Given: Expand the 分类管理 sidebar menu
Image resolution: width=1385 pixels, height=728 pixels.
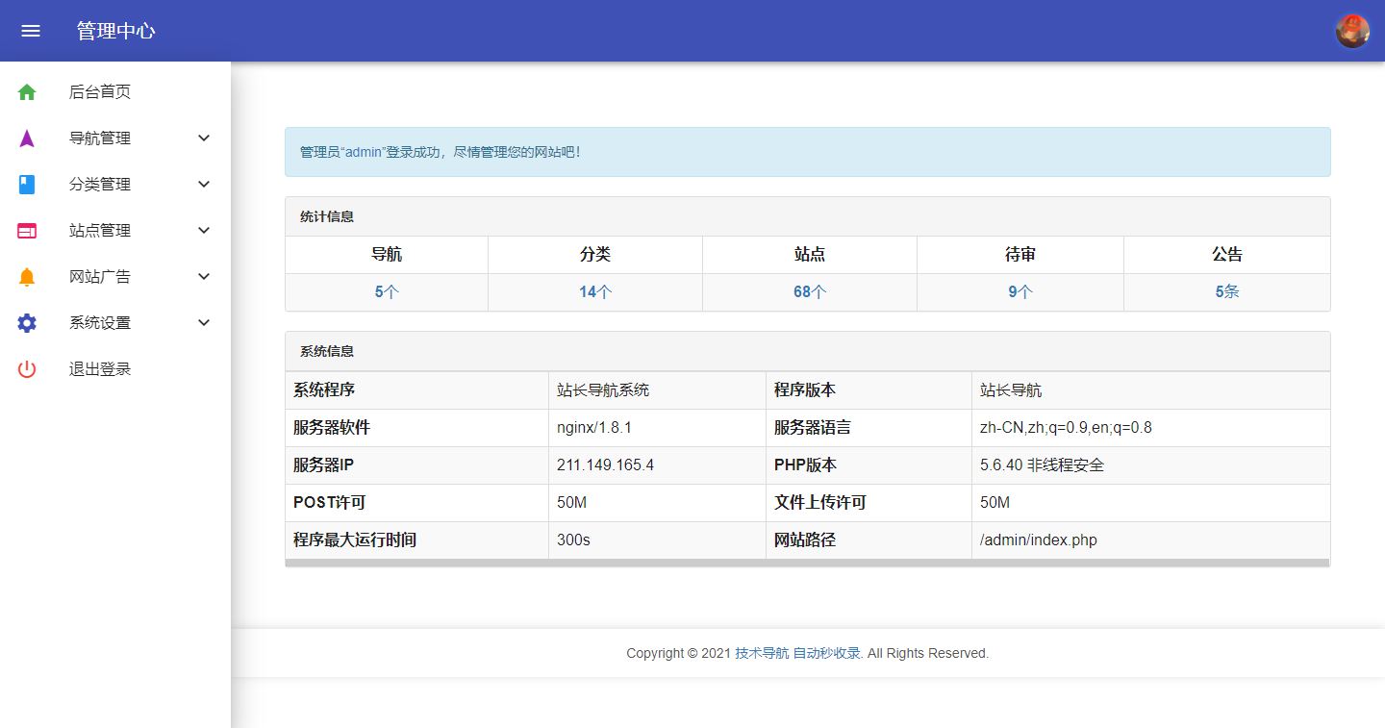Looking at the screenshot, I should [100, 184].
